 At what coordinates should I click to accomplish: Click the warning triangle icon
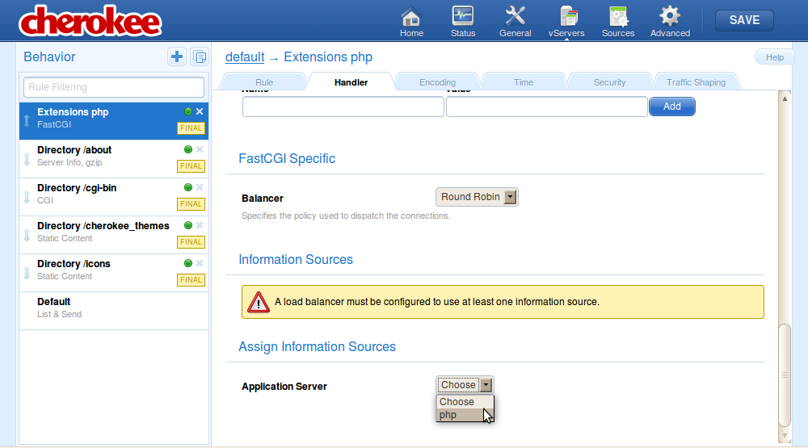pos(259,302)
